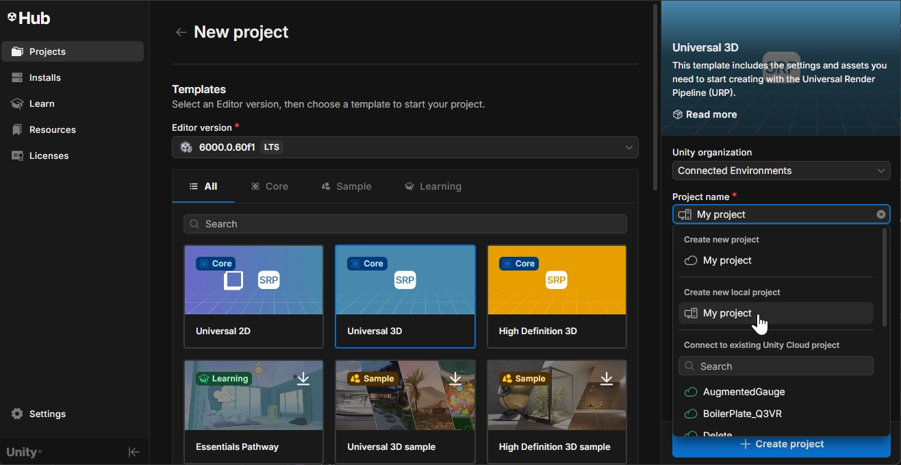Switch to the Core templates tab

click(270, 186)
